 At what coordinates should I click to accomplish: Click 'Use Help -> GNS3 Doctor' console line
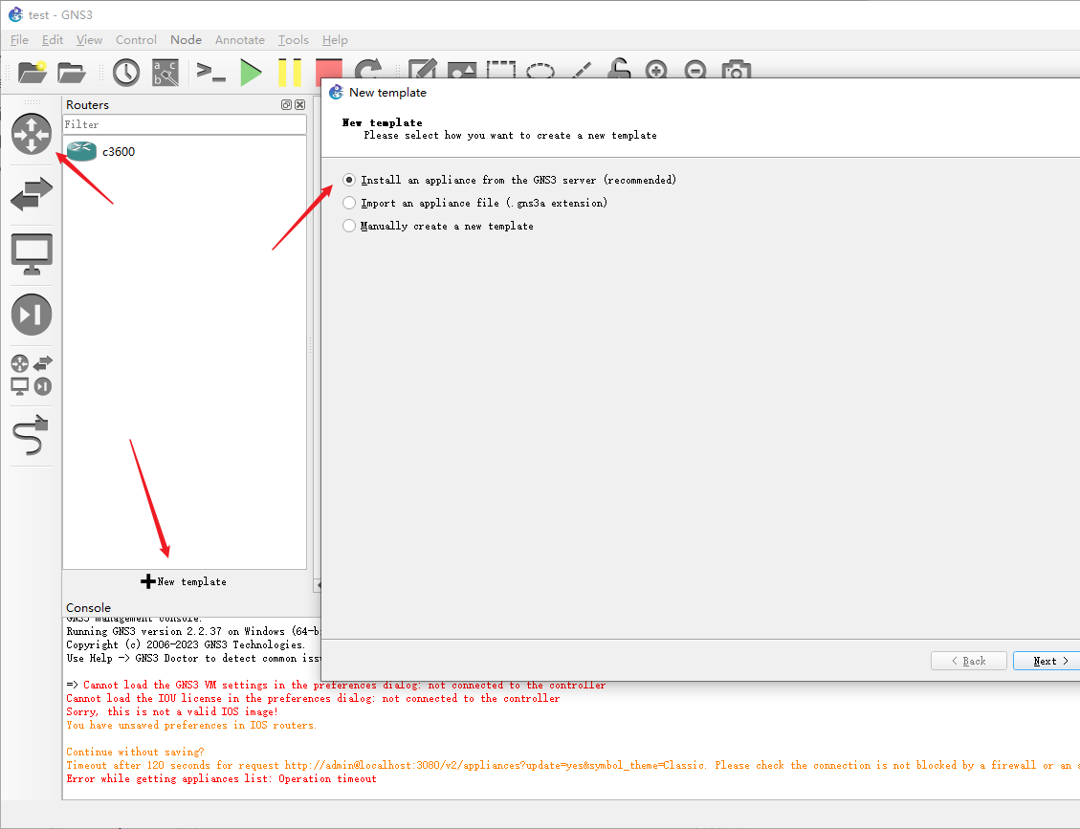click(193, 658)
